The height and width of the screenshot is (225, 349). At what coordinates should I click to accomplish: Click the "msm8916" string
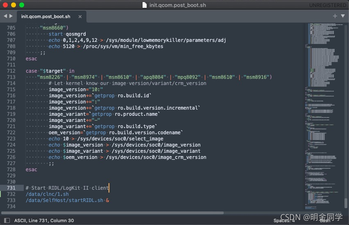[x=256, y=77]
